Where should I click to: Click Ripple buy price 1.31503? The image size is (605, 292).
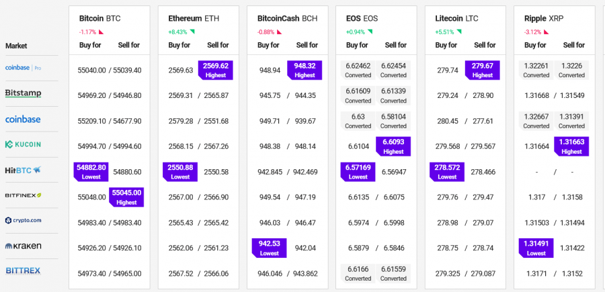tap(536, 223)
